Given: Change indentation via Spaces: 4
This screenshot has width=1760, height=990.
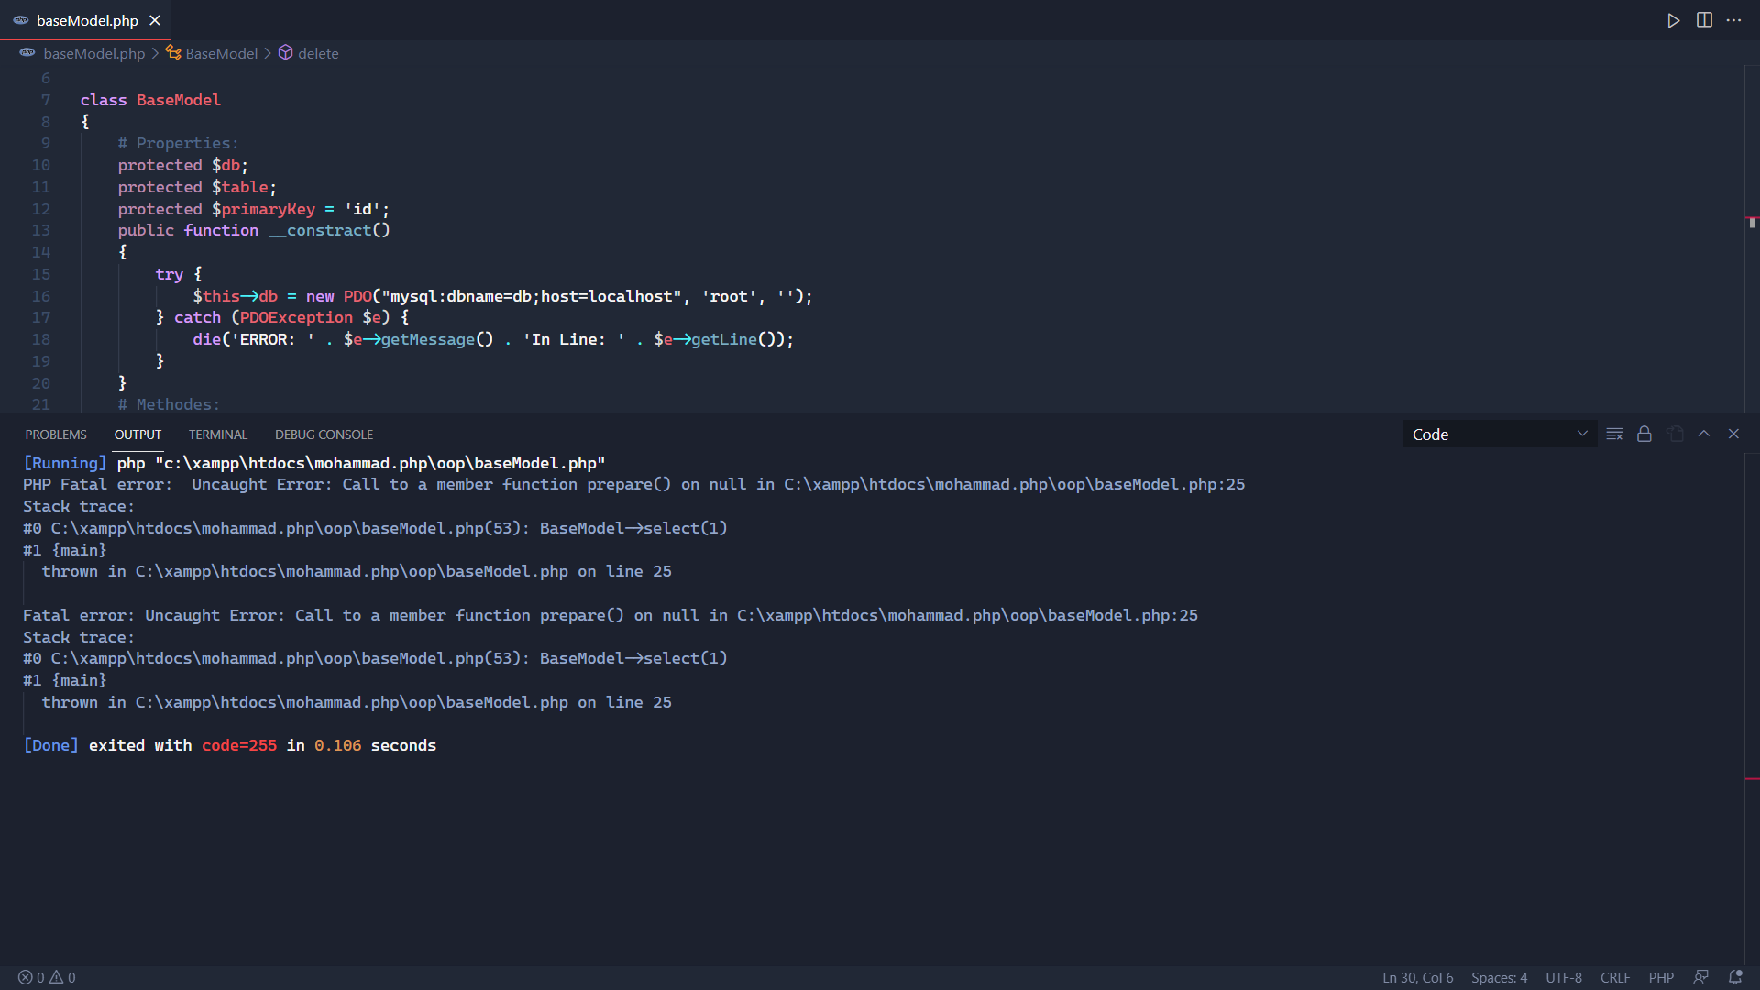Looking at the screenshot, I should click(1499, 978).
